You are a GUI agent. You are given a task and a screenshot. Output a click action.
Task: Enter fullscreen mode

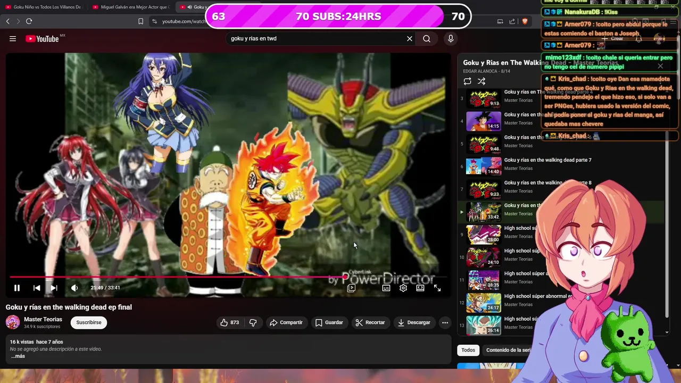coord(437,288)
